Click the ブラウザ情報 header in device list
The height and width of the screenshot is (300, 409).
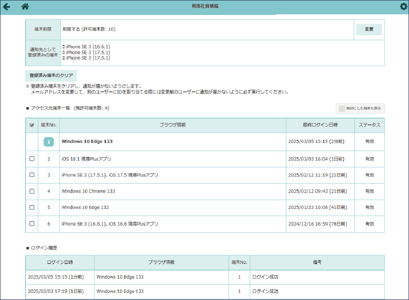173,125
